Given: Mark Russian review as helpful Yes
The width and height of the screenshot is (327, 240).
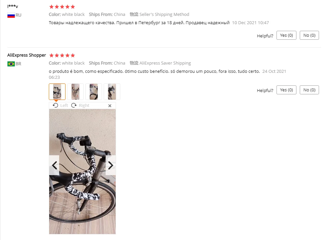Looking at the screenshot, I should [286, 35].
